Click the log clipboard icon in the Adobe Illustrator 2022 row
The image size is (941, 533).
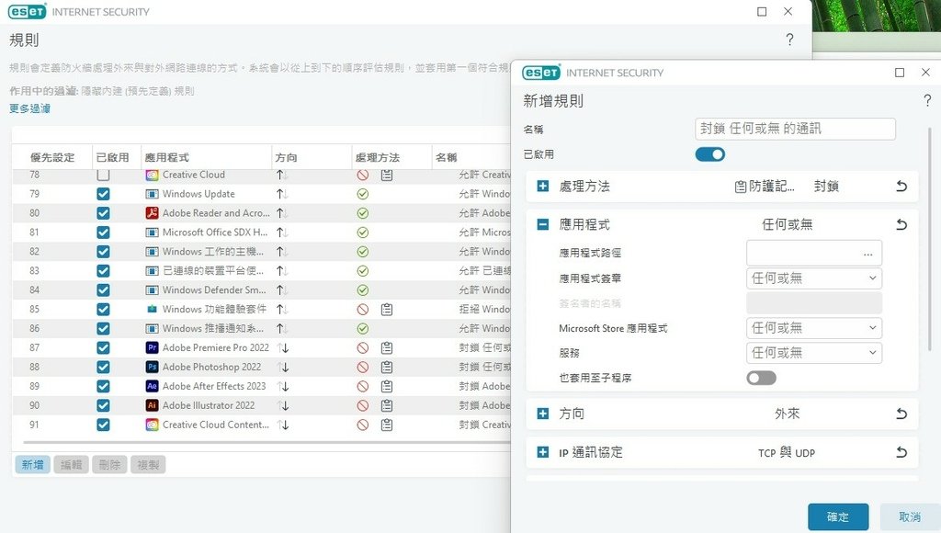(387, 405)
